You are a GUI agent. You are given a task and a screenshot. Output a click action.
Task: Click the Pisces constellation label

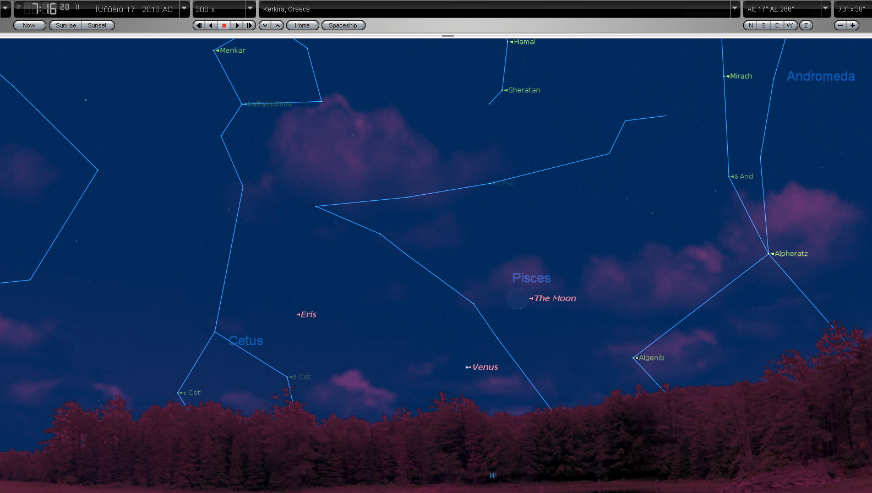click(x=531, y=278)
